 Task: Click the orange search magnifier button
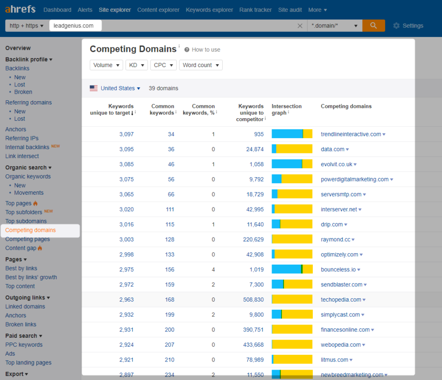(374, 26)
